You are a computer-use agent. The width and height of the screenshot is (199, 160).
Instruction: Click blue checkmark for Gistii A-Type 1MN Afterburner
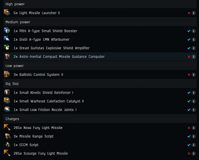(189, 40)
